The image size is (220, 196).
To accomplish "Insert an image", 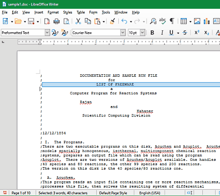I will 197,21.
